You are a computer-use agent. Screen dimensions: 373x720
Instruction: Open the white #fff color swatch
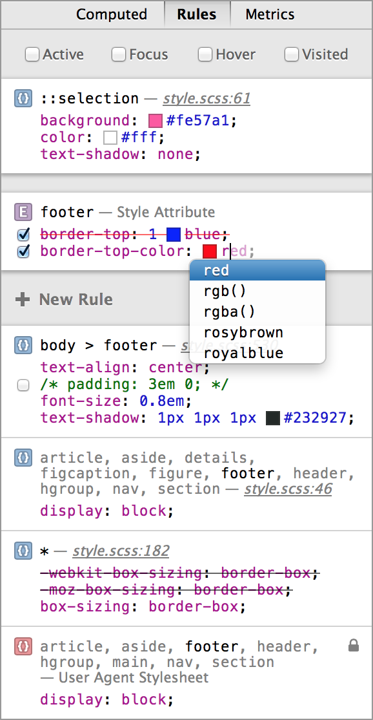point(110,138)
